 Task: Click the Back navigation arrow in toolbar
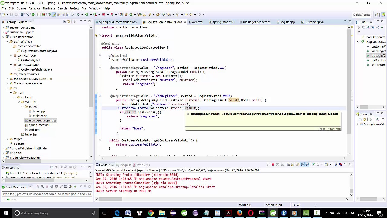191,15
